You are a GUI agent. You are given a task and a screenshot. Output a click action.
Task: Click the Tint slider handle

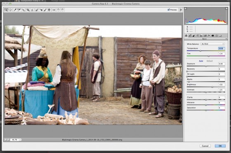[x=209, y=56]
